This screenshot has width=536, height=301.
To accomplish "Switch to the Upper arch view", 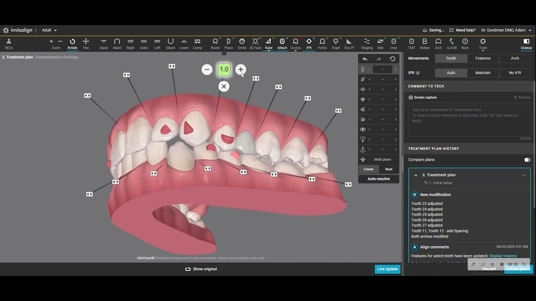I will pyautogui.click(x=103, y=43).
